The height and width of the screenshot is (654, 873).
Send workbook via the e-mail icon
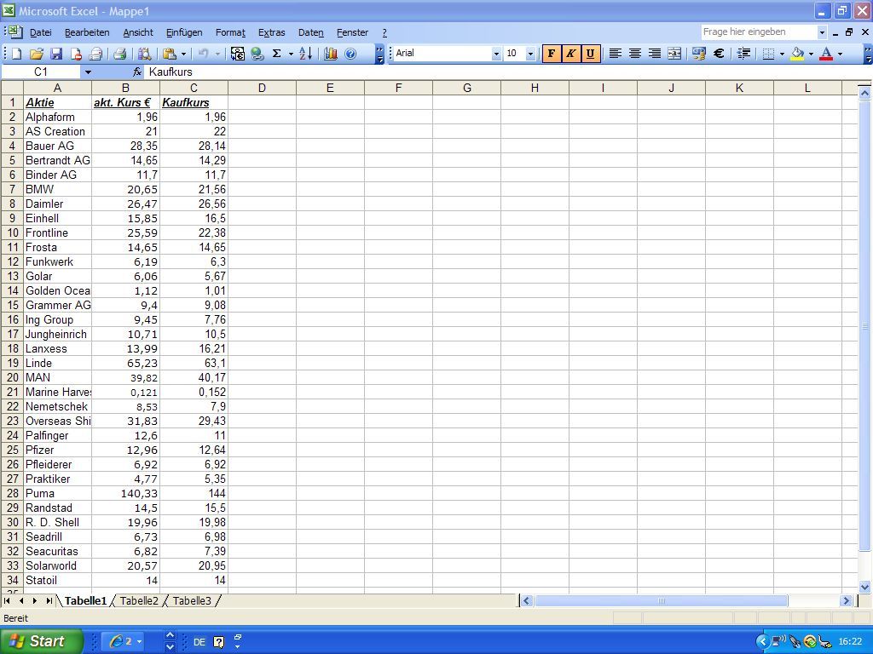point(95,54)
